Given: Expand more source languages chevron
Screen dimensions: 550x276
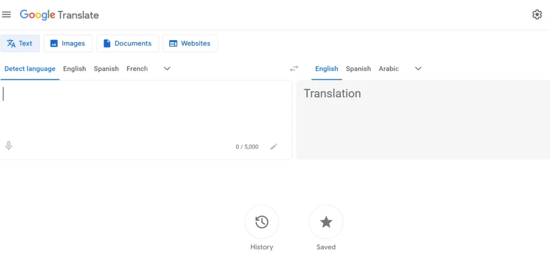Looking at the screenshot, I should [x=168, y=68].
